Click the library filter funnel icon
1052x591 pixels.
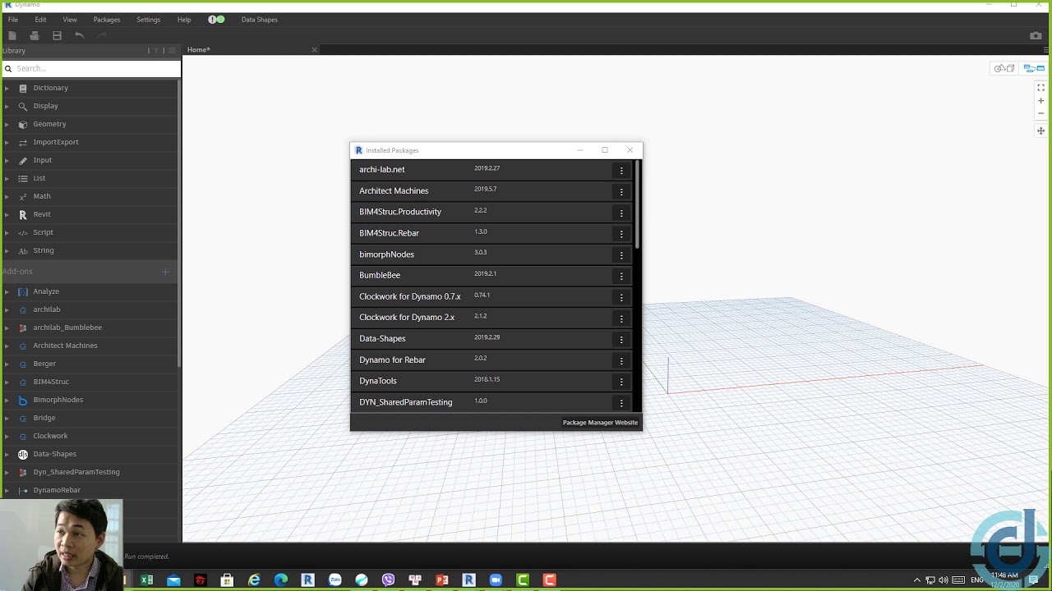156,51
